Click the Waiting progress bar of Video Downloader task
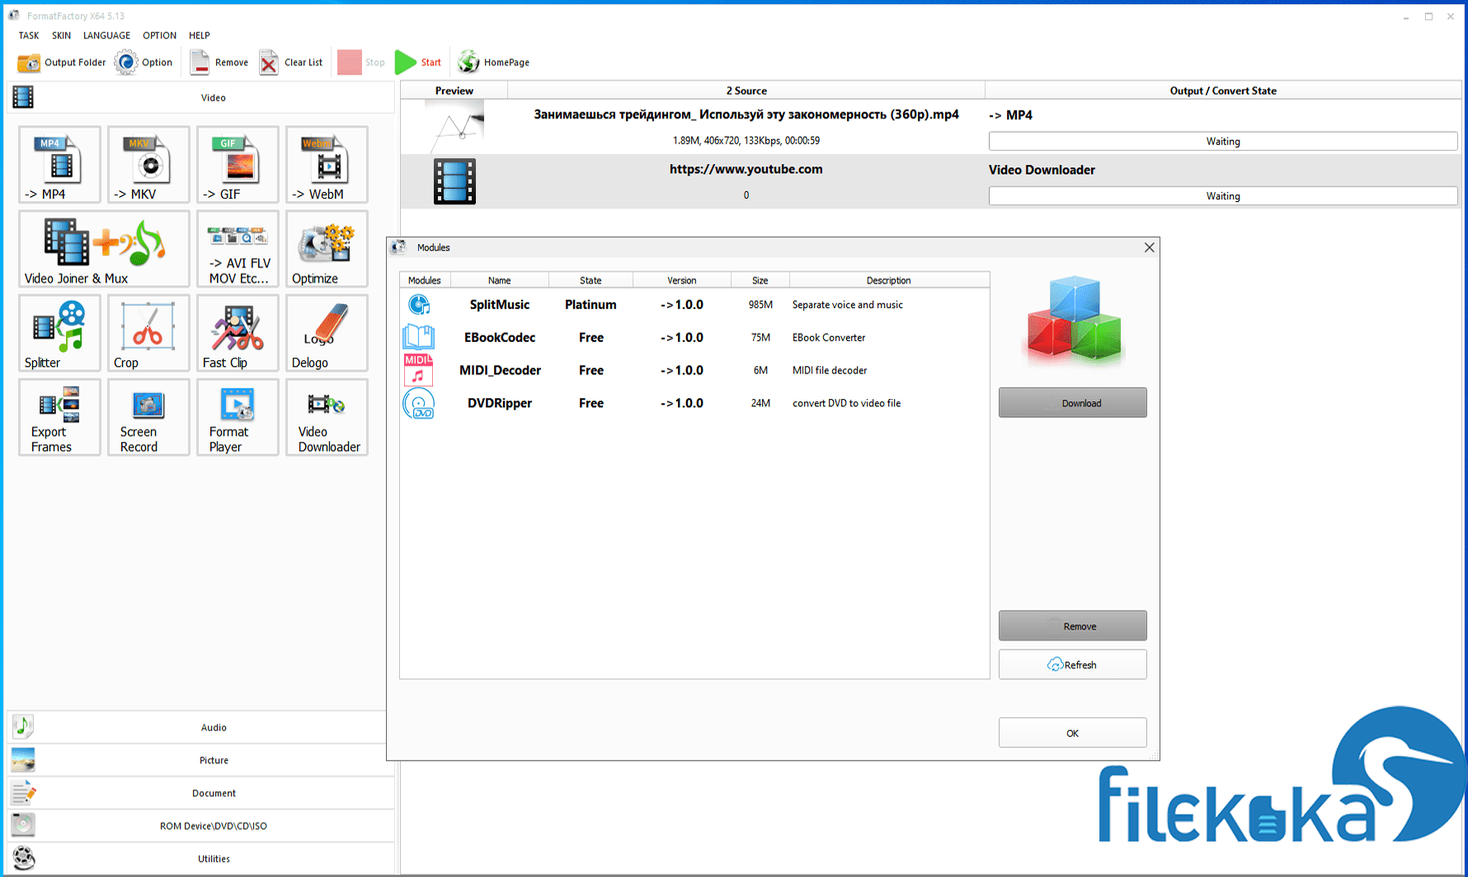1468x877 pixels. pos(1222,196)
